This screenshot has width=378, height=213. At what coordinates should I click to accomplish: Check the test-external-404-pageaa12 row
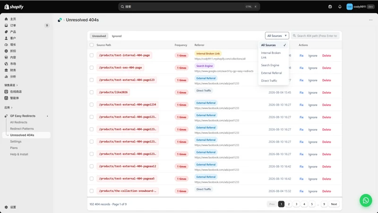point(92,166)
